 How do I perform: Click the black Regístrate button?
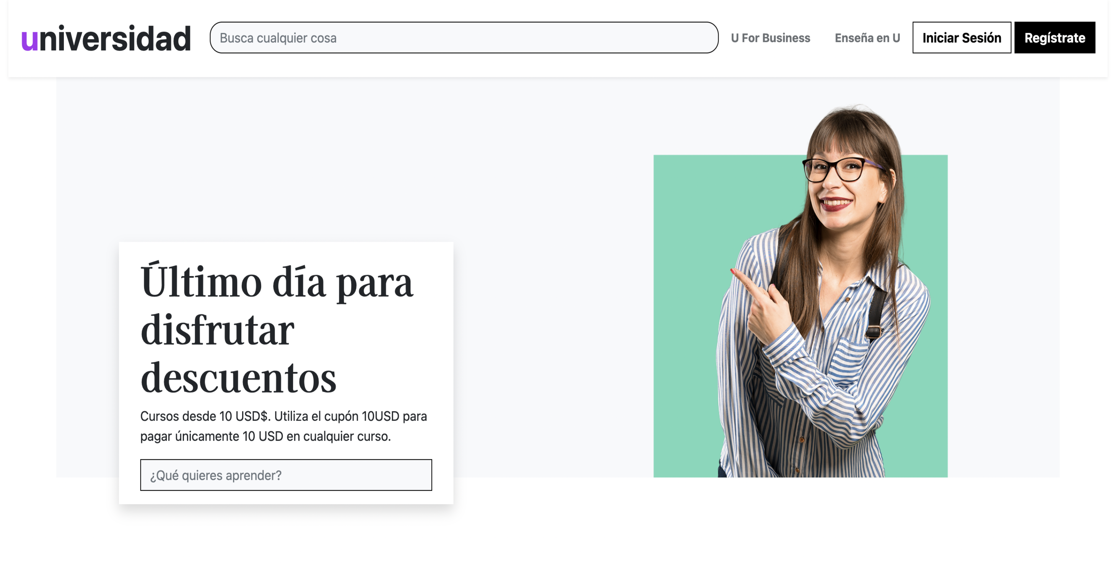pyautogui.click(x=1054, y=38)
